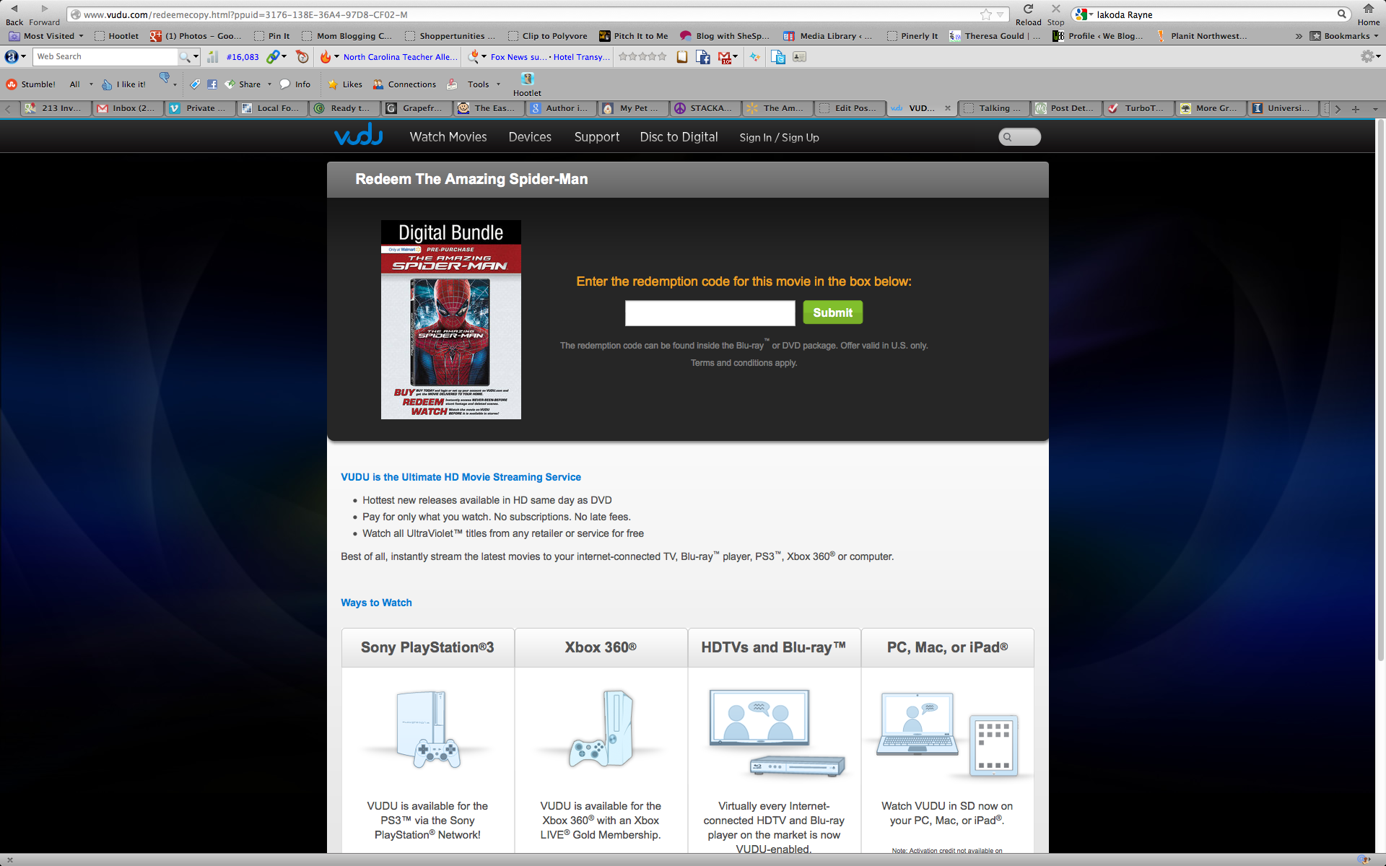Open a new tab with plus icon

coord(1356,109)
